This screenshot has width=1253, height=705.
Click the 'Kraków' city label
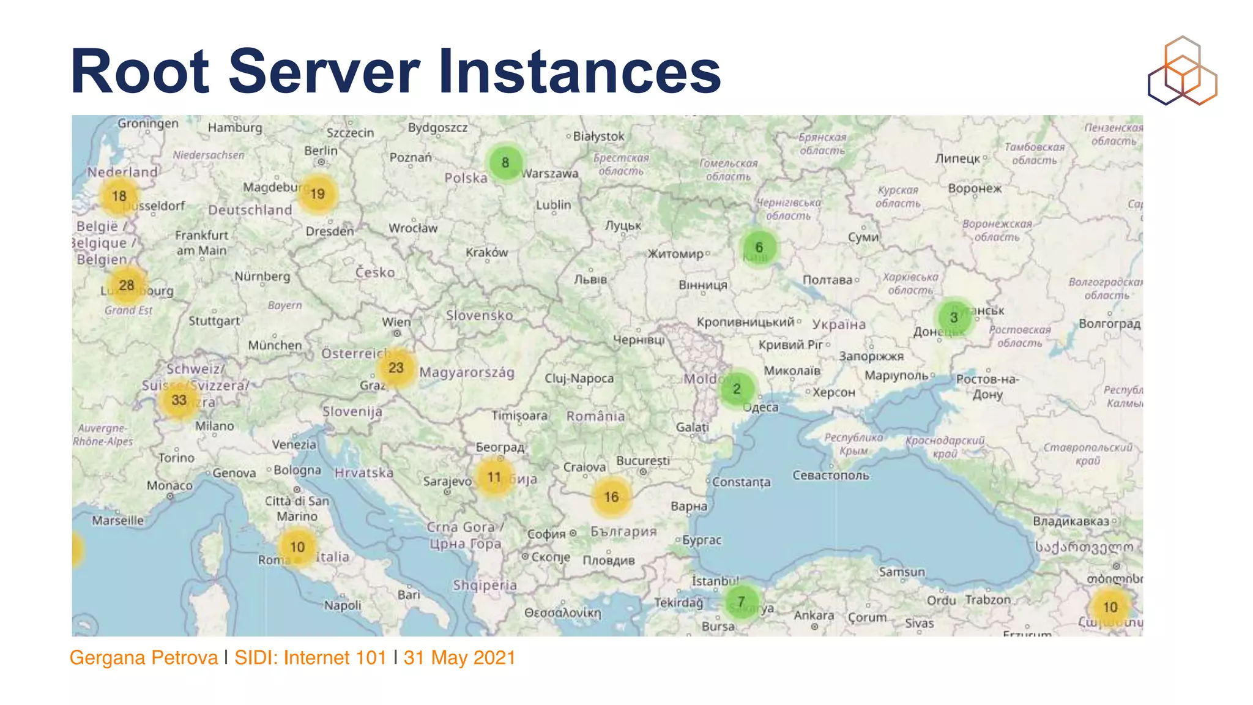[487, 252]
